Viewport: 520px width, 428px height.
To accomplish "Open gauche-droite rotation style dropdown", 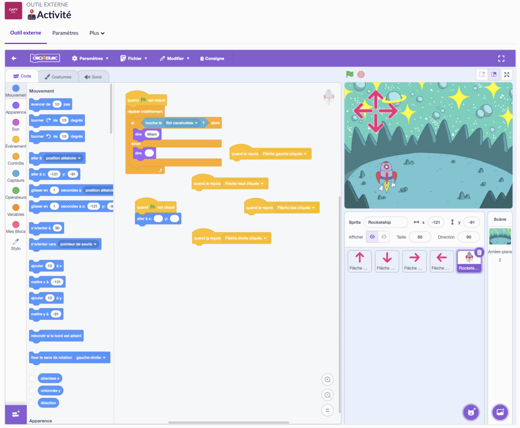I will 90,357.
